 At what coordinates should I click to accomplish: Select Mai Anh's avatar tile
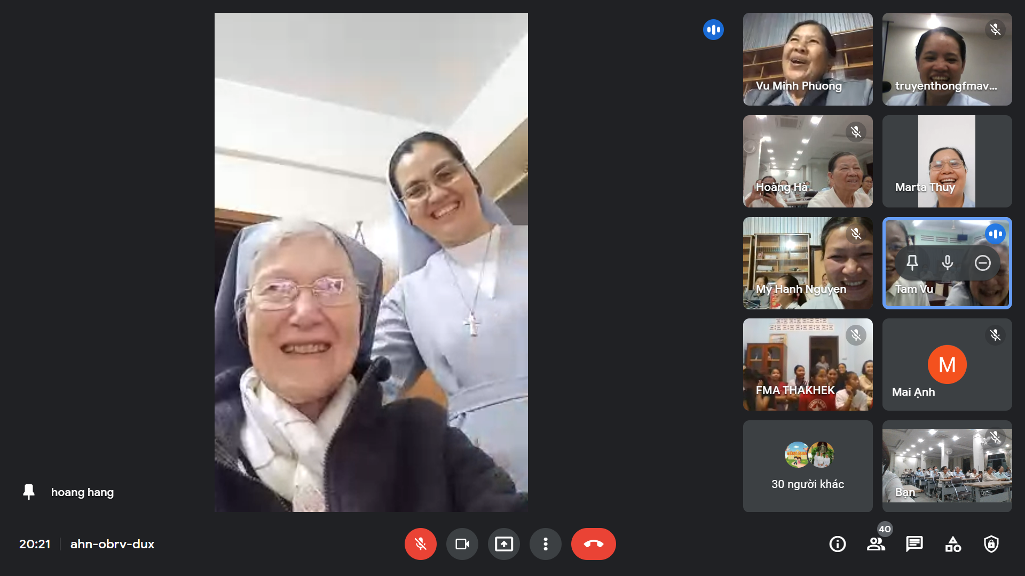pyautogui.click(x=947, y=365)
